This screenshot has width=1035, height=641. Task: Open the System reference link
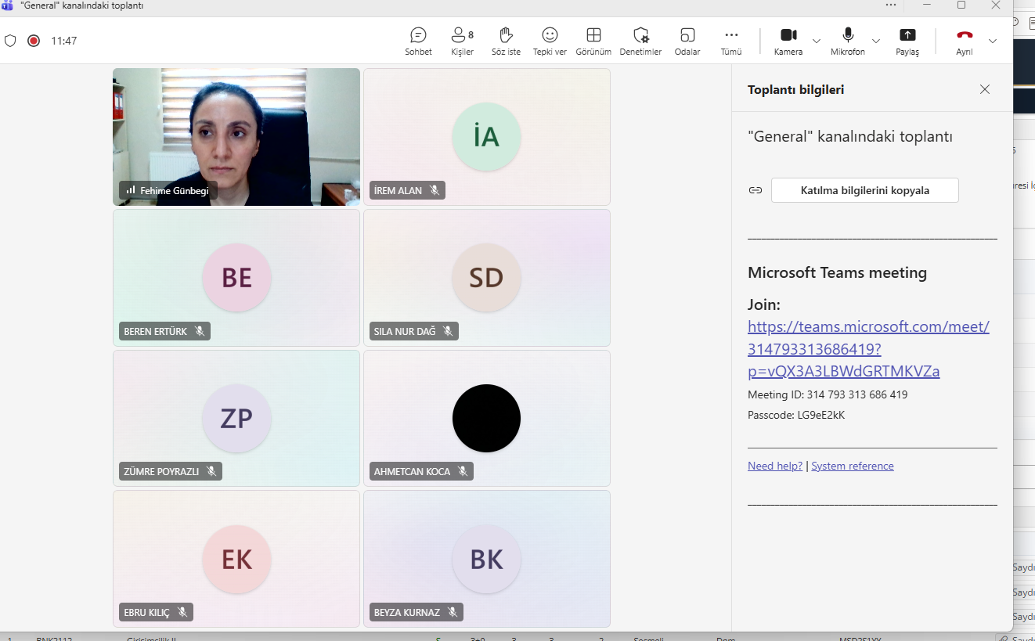coord(853,466)
